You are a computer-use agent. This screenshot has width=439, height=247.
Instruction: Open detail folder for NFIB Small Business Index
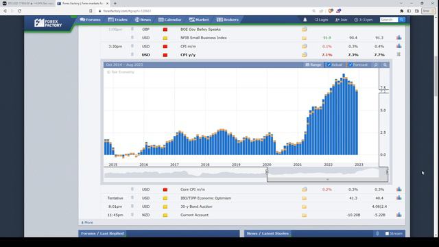click(304, 38)
